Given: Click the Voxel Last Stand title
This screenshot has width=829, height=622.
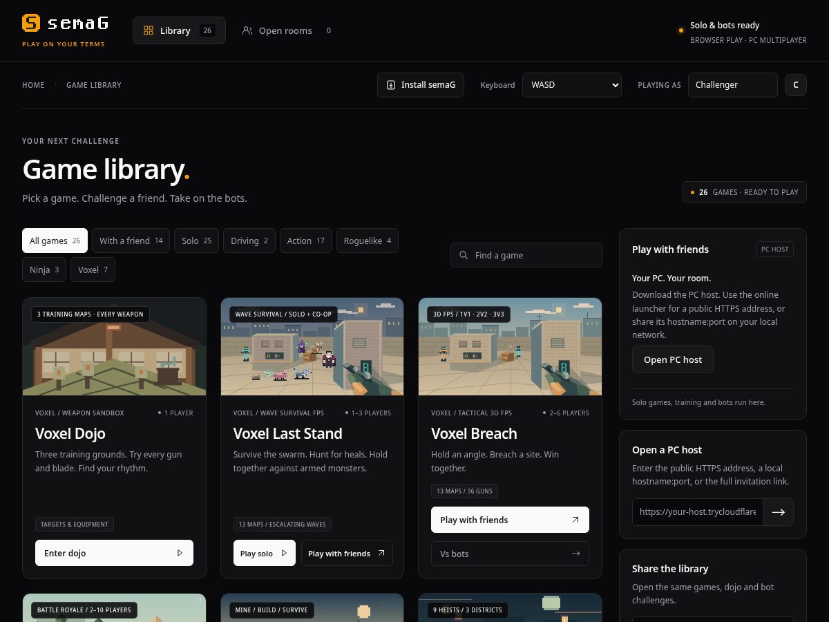Looking at the screenshot, I should click(288, 433).
